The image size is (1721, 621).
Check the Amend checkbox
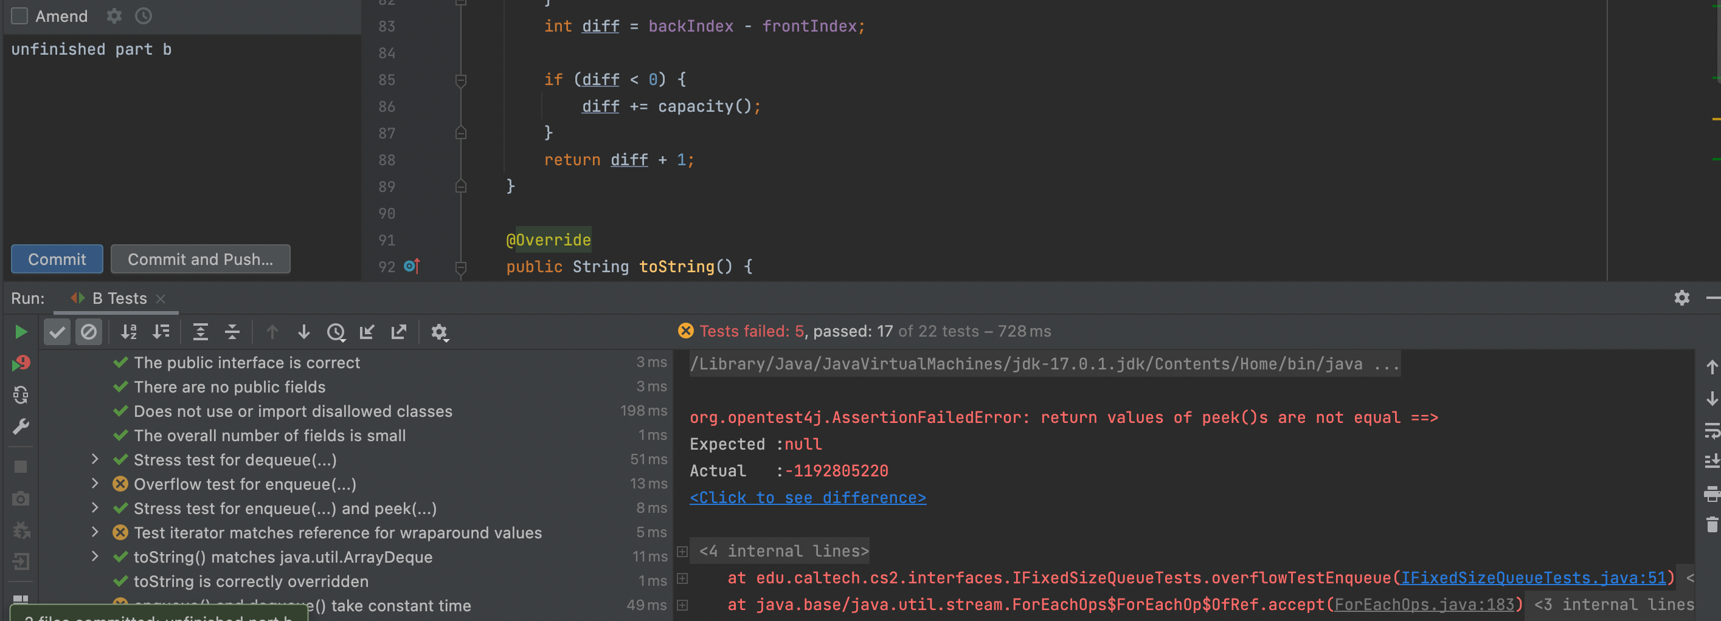[x=19, y=16]
